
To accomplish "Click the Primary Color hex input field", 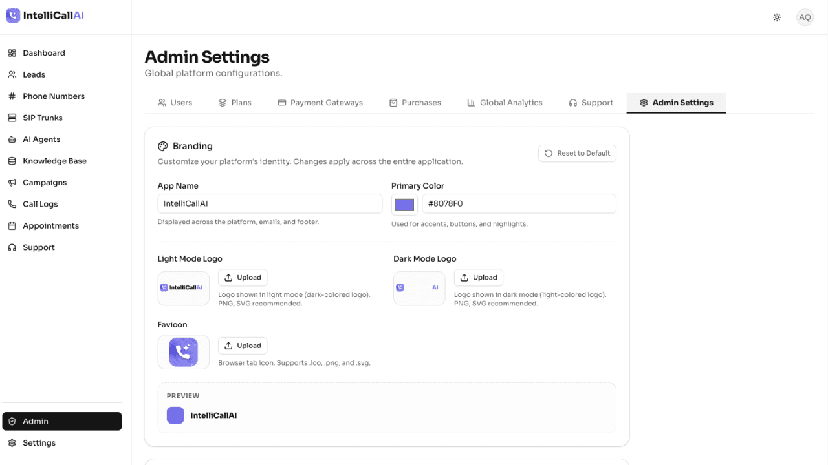I will [x=519, y=203].
